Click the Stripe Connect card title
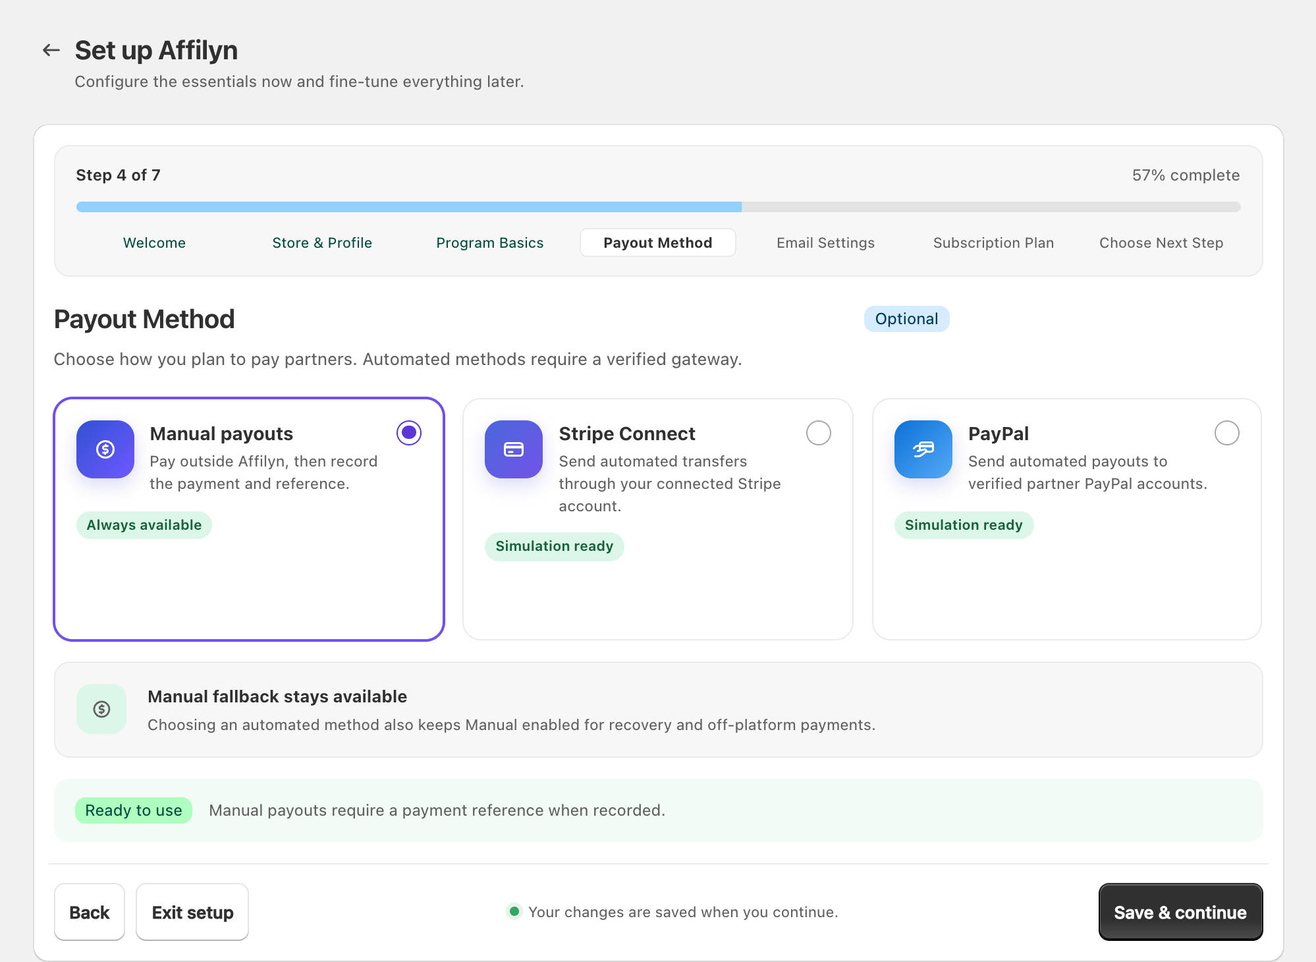The height and width of the screenshot is (962, 1316). [627, 434]
